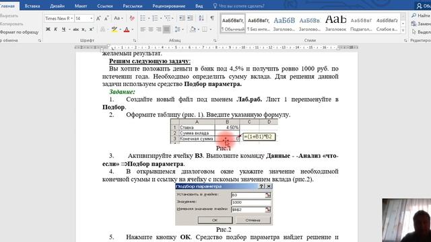431x242 pixels.
Task: Apply the Подзаголовок style
Action: pyautogui.click(x=361, y=24)
